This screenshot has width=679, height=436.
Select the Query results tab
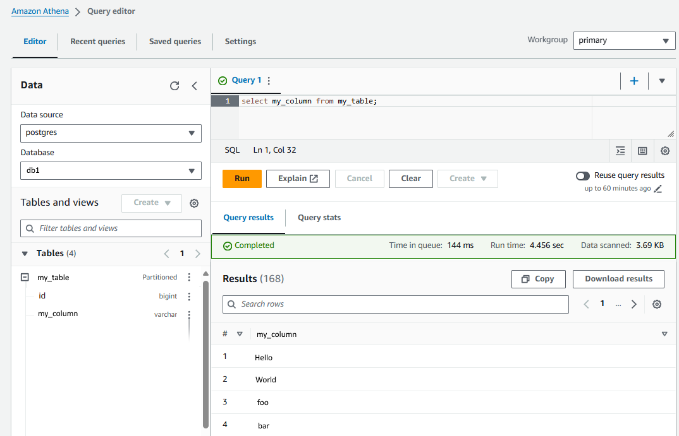pos(248,218)
